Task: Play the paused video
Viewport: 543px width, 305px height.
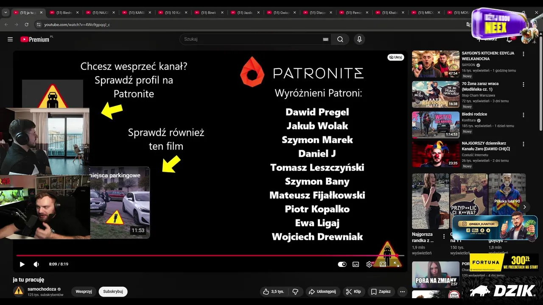Action: click(x=22, y=264)
